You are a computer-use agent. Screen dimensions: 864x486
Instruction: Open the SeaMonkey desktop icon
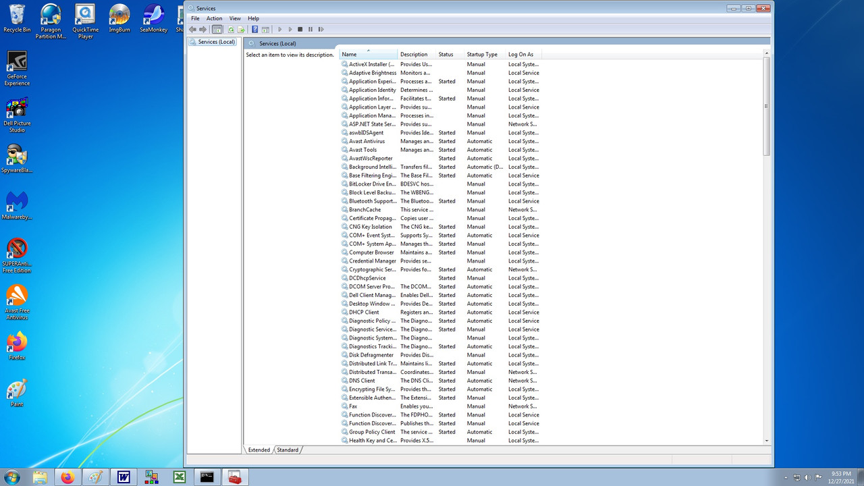click(x=154, y=18)
